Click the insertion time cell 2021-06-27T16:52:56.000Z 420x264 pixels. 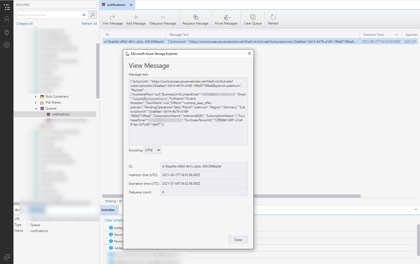click(x=381, y=42)
